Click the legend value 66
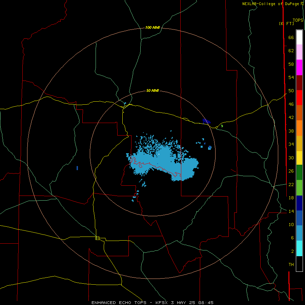 (291, 38)
